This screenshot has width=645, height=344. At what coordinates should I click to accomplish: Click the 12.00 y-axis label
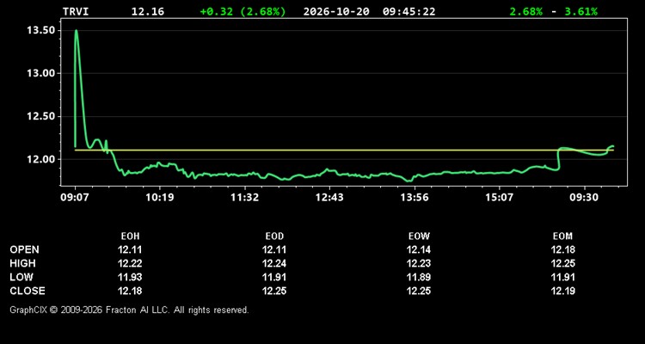click(40, 159)
